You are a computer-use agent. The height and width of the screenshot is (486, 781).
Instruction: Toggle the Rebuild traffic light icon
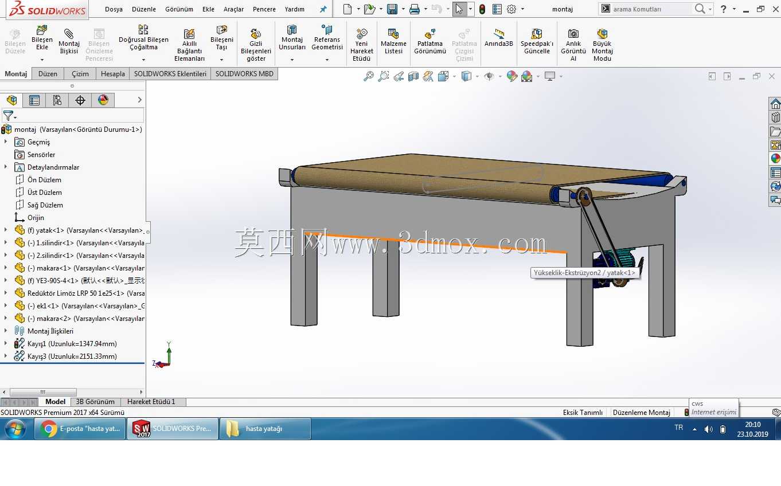coord(482,9)
